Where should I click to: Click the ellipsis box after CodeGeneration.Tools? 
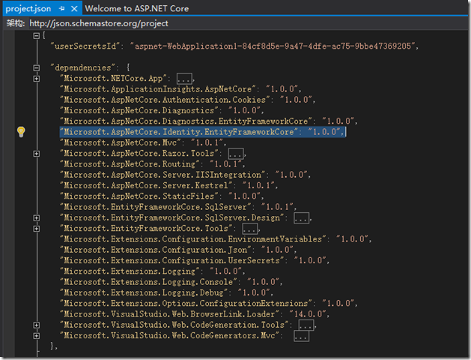(x=306, y=325)
